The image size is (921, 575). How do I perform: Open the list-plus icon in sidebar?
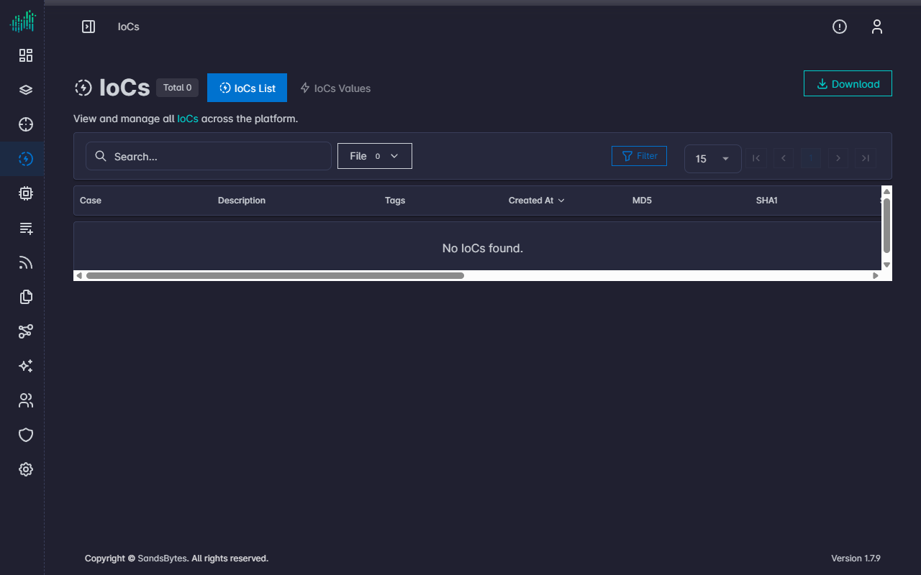[x=26, y=228]
